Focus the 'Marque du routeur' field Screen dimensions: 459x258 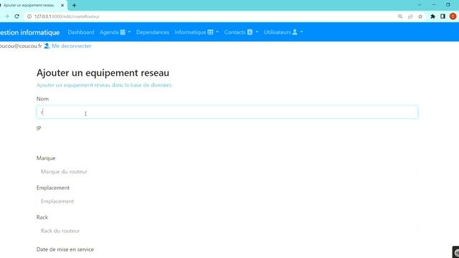tap(227, 171)
